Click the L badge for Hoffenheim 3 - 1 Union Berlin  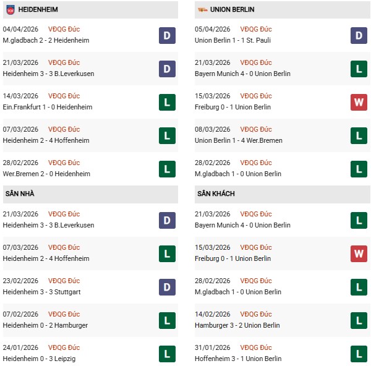359,354
